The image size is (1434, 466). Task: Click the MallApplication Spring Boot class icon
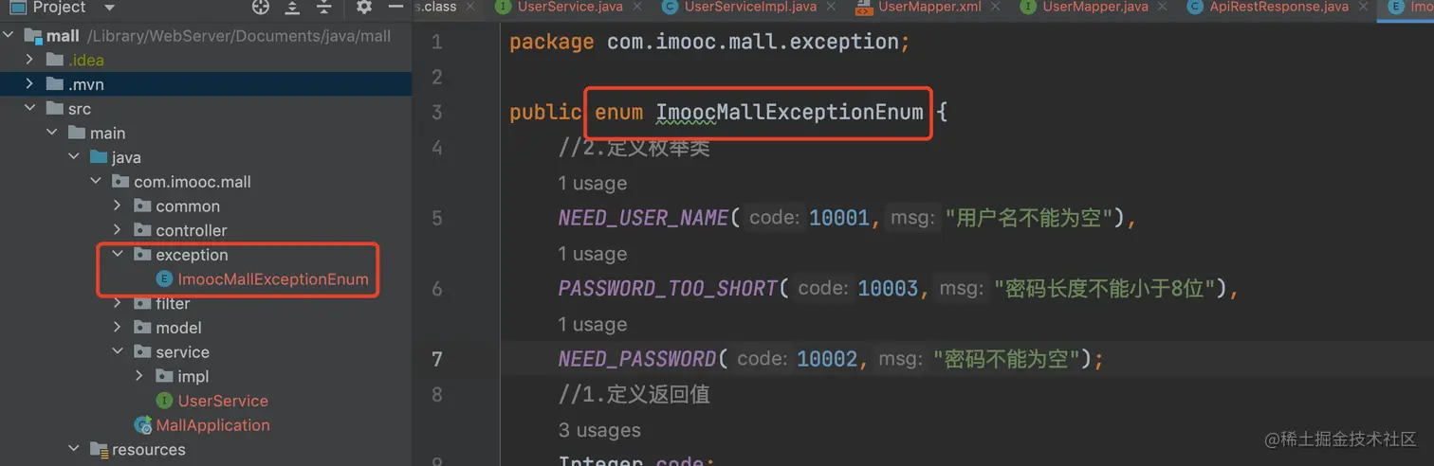[x=143, y=425]
